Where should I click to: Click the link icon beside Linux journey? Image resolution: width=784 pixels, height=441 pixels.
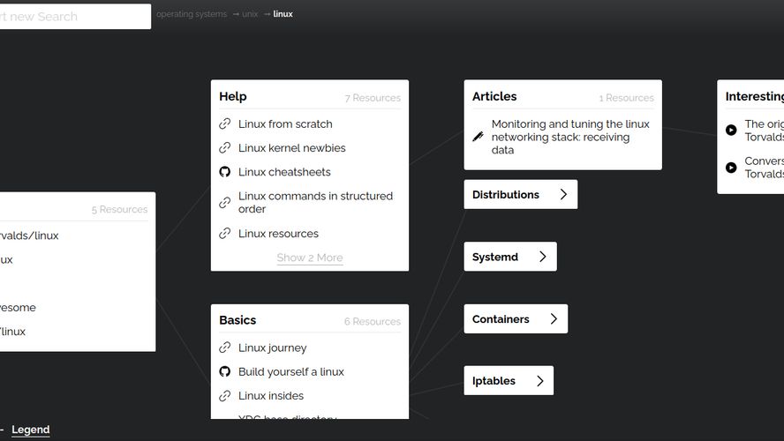pyautogui.click(x=225, y=348)
